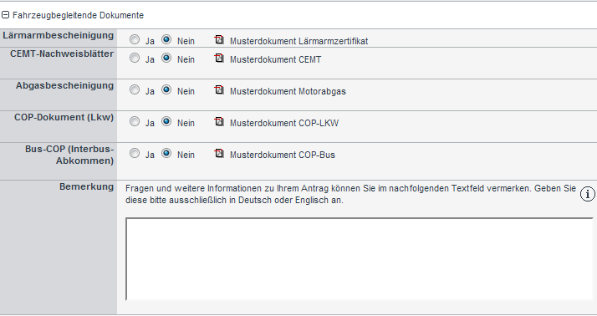Choose Nein for Bus-COP row
The image size is (597, 316).
[166, 154]
